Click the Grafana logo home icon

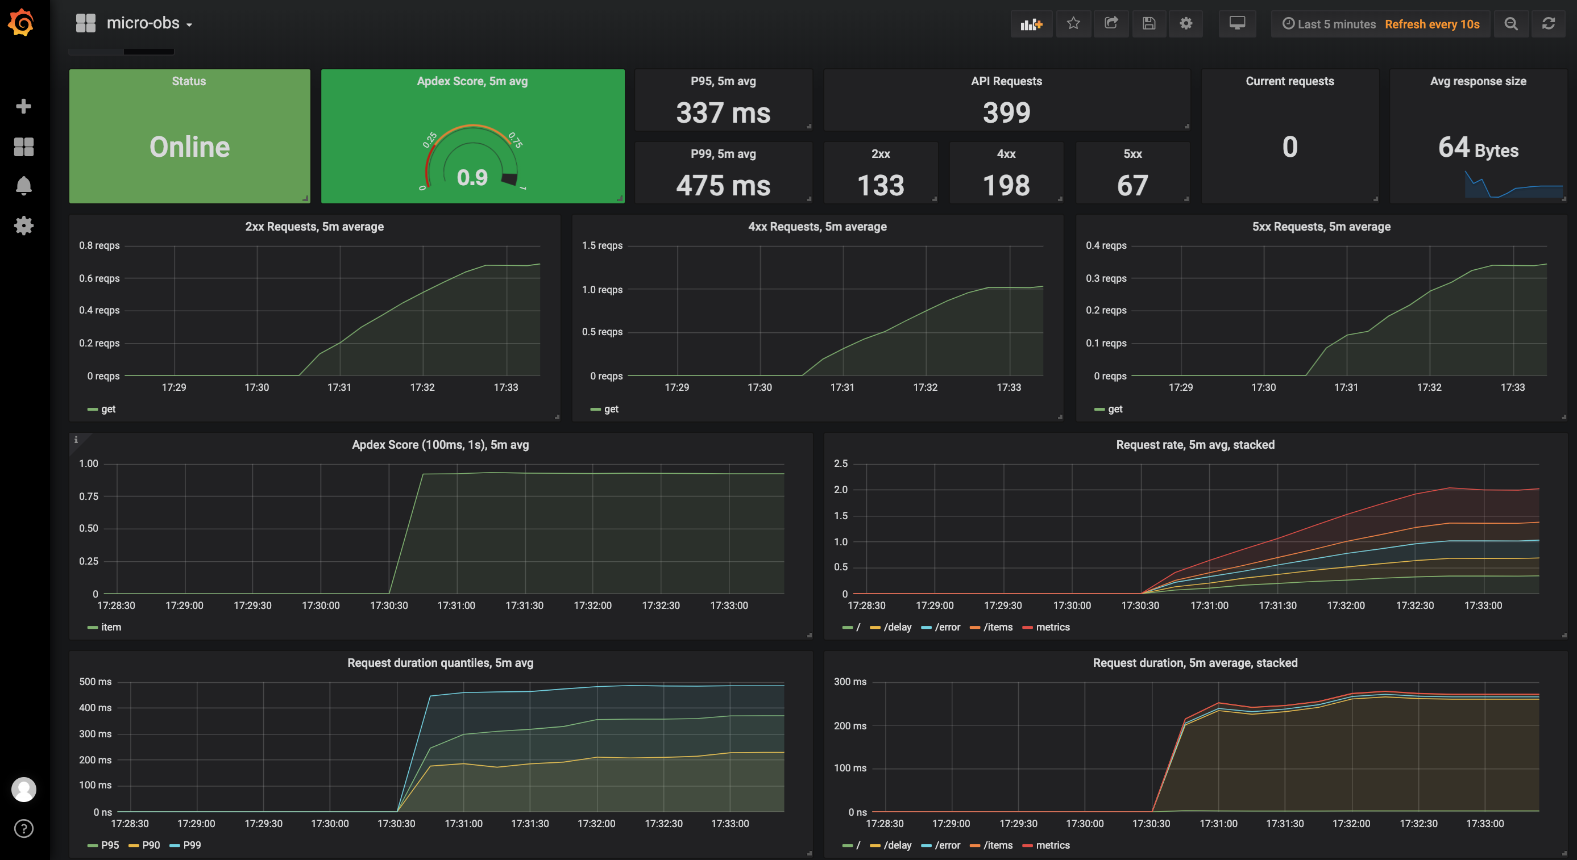[22, 23]
